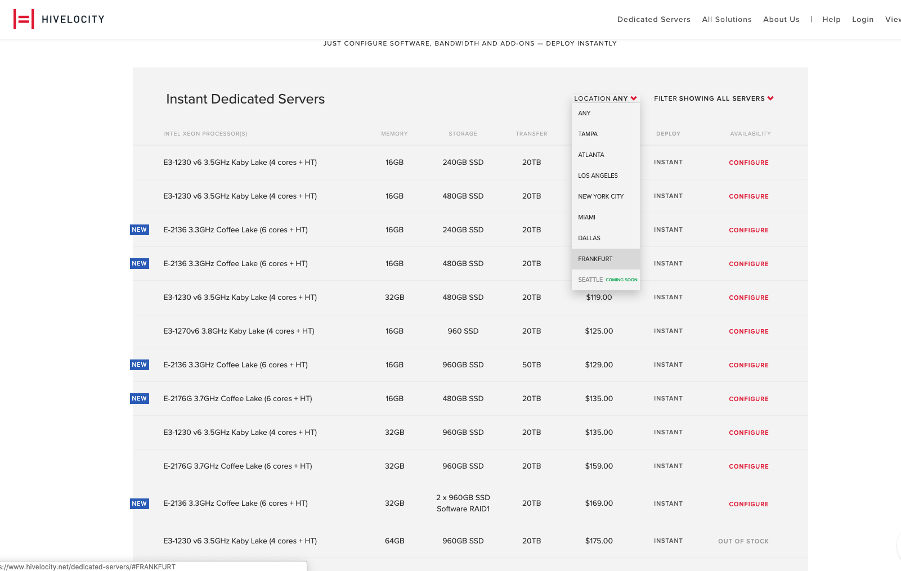The image size is (901, 571).
Task: Click the NEW badge on the $129.00 row
Action: [x=140, y=365]
